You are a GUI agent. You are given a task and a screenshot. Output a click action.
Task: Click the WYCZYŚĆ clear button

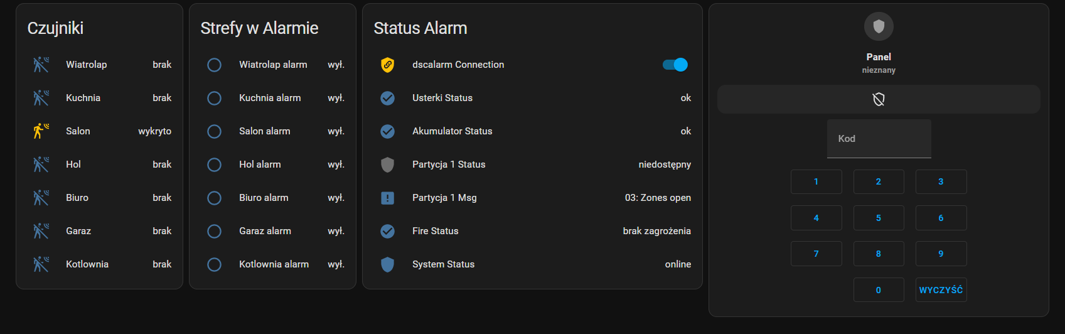[941, 290]
